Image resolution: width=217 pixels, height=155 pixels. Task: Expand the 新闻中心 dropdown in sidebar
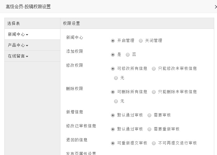point(18,34)
